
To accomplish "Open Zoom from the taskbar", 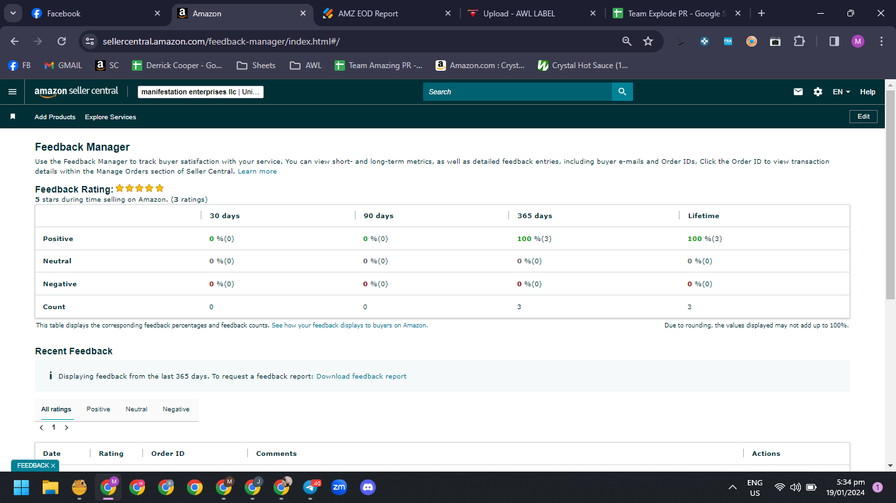I will click(x=339, y=487).
